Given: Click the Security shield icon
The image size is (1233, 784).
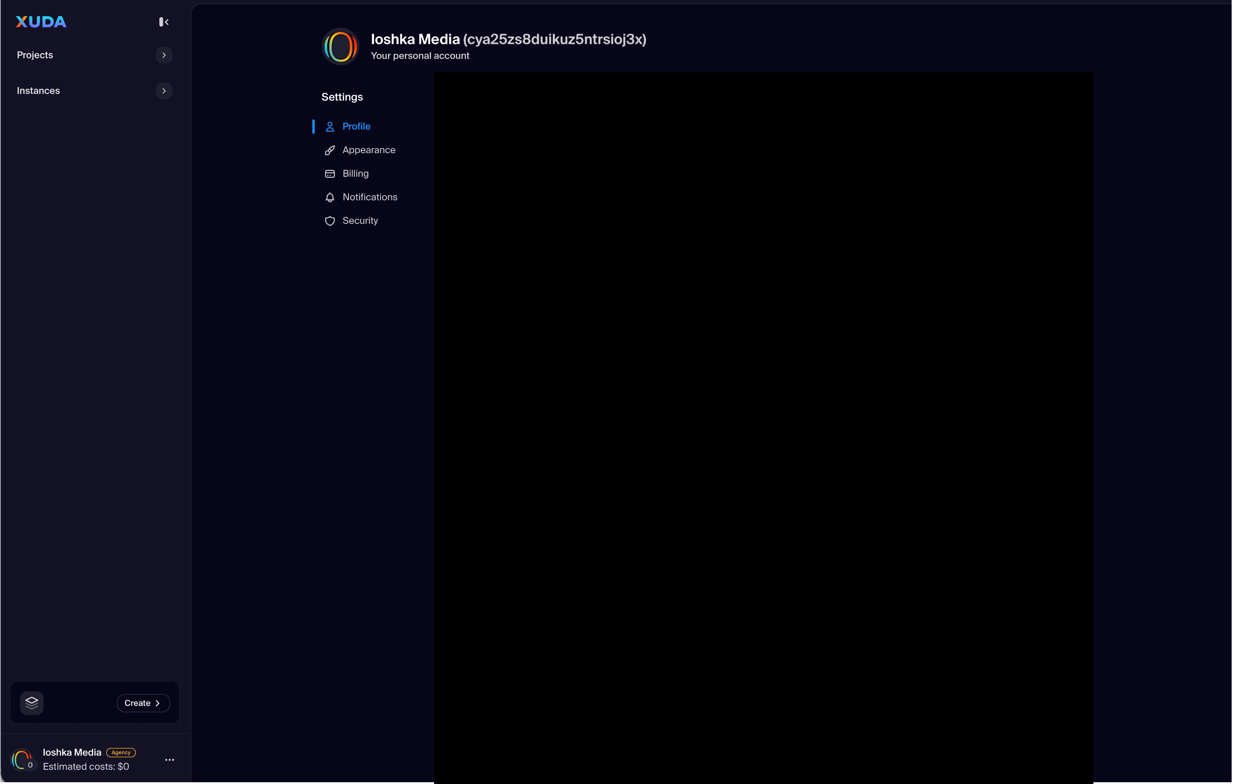Looking at the screenshot, I should 330,221.
